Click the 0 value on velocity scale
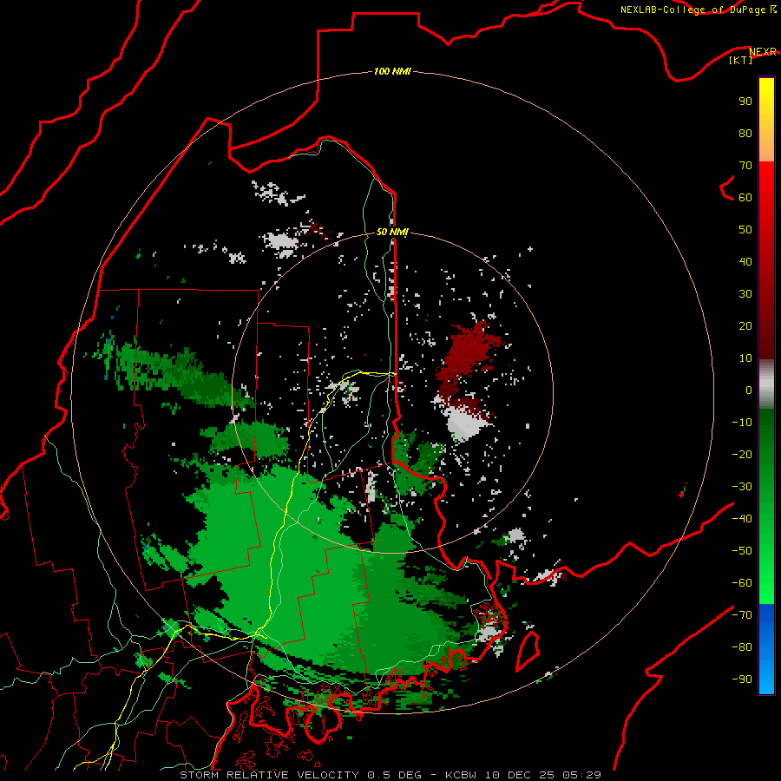The image size is (781, 781). (x=749, y=390)
